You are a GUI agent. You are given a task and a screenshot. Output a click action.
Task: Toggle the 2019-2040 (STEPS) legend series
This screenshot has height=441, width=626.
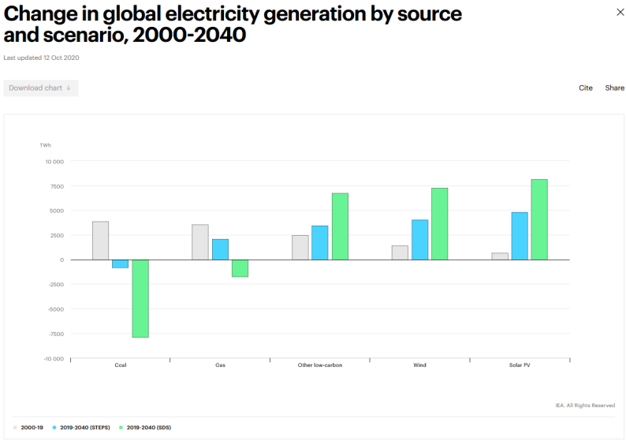point(80,427)
